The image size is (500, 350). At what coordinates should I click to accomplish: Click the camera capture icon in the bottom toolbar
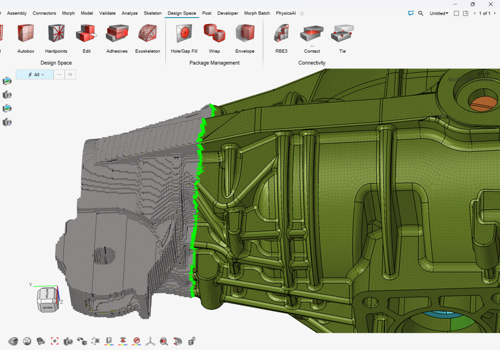point(68,342)
